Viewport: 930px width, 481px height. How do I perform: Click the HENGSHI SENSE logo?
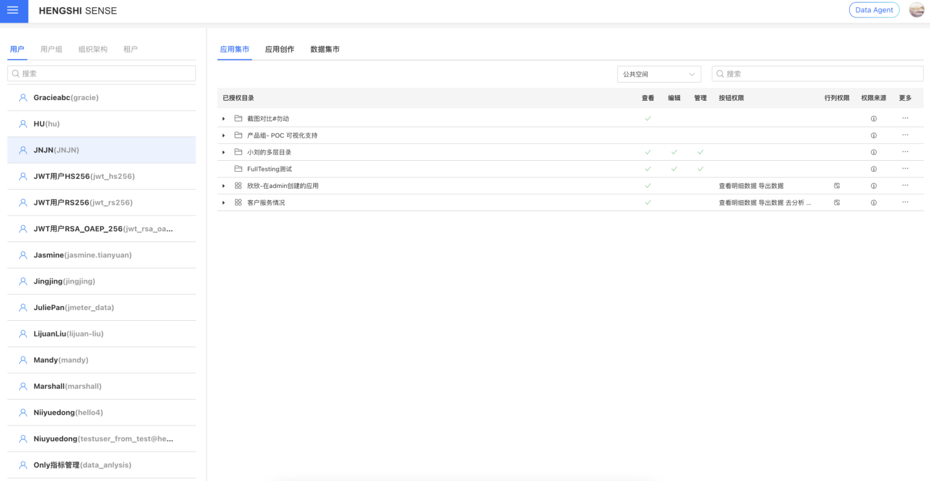pyautogui.click(x=78, y=11)
